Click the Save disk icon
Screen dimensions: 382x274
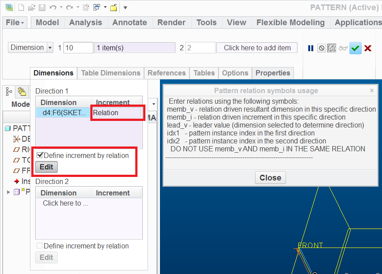click(42, 8)
